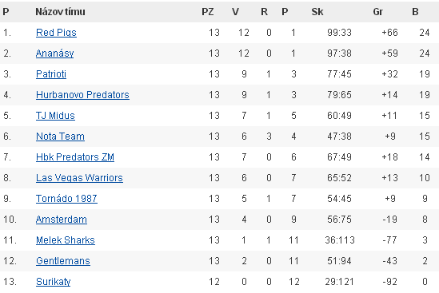Open the Gentlemans team page
Screen dimensions: 439x293
click(x=63, y=261)
